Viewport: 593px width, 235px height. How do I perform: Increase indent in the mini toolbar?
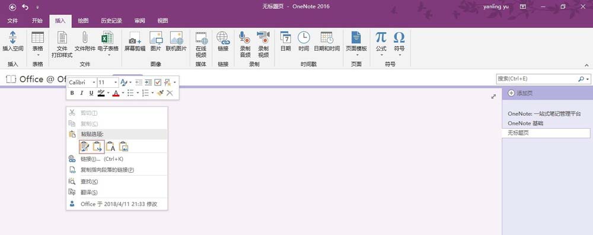(148, 82)
